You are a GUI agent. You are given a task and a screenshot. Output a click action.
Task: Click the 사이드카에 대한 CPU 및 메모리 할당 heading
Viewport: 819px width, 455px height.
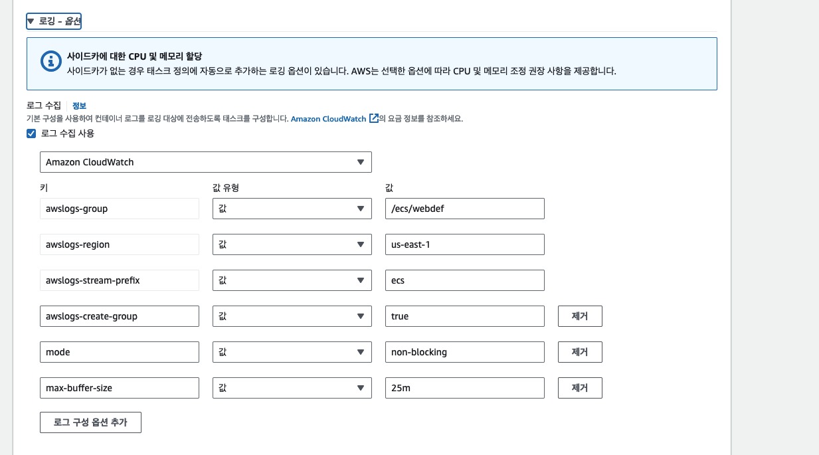135,56
